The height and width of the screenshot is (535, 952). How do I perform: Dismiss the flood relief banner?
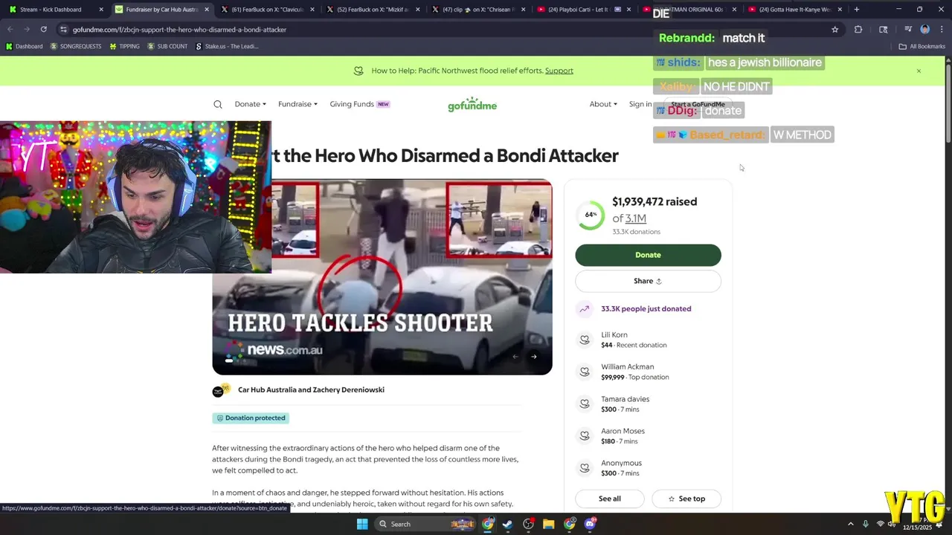919,71
